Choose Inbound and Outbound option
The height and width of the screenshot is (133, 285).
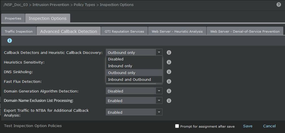coord(134,79)
